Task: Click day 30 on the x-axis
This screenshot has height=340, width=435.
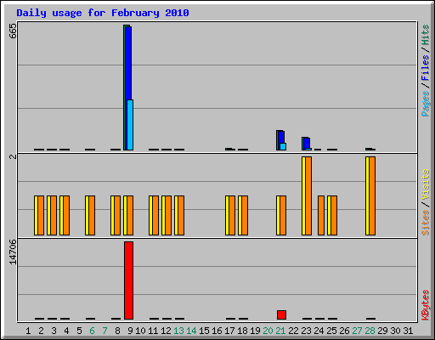Action: coord(395,331)
